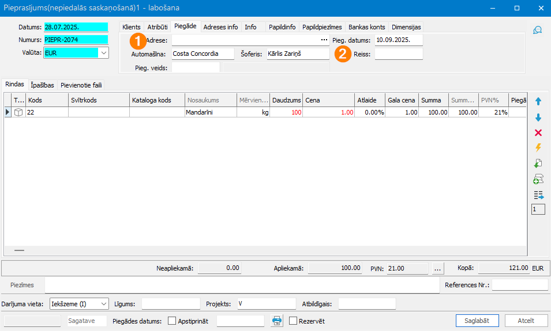551x331 pixels.
Task: Click the Projekts input field
Action: [x=267, y=304]
